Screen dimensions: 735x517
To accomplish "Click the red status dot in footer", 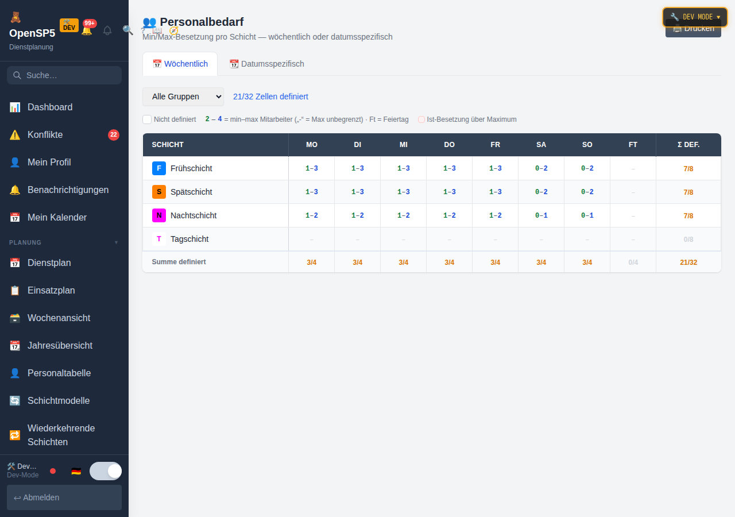I will coord(53,471).
